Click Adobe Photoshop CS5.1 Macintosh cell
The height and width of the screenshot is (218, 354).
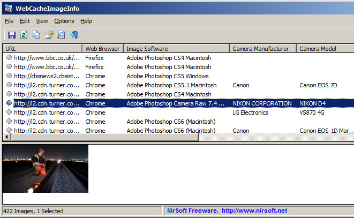171,85
